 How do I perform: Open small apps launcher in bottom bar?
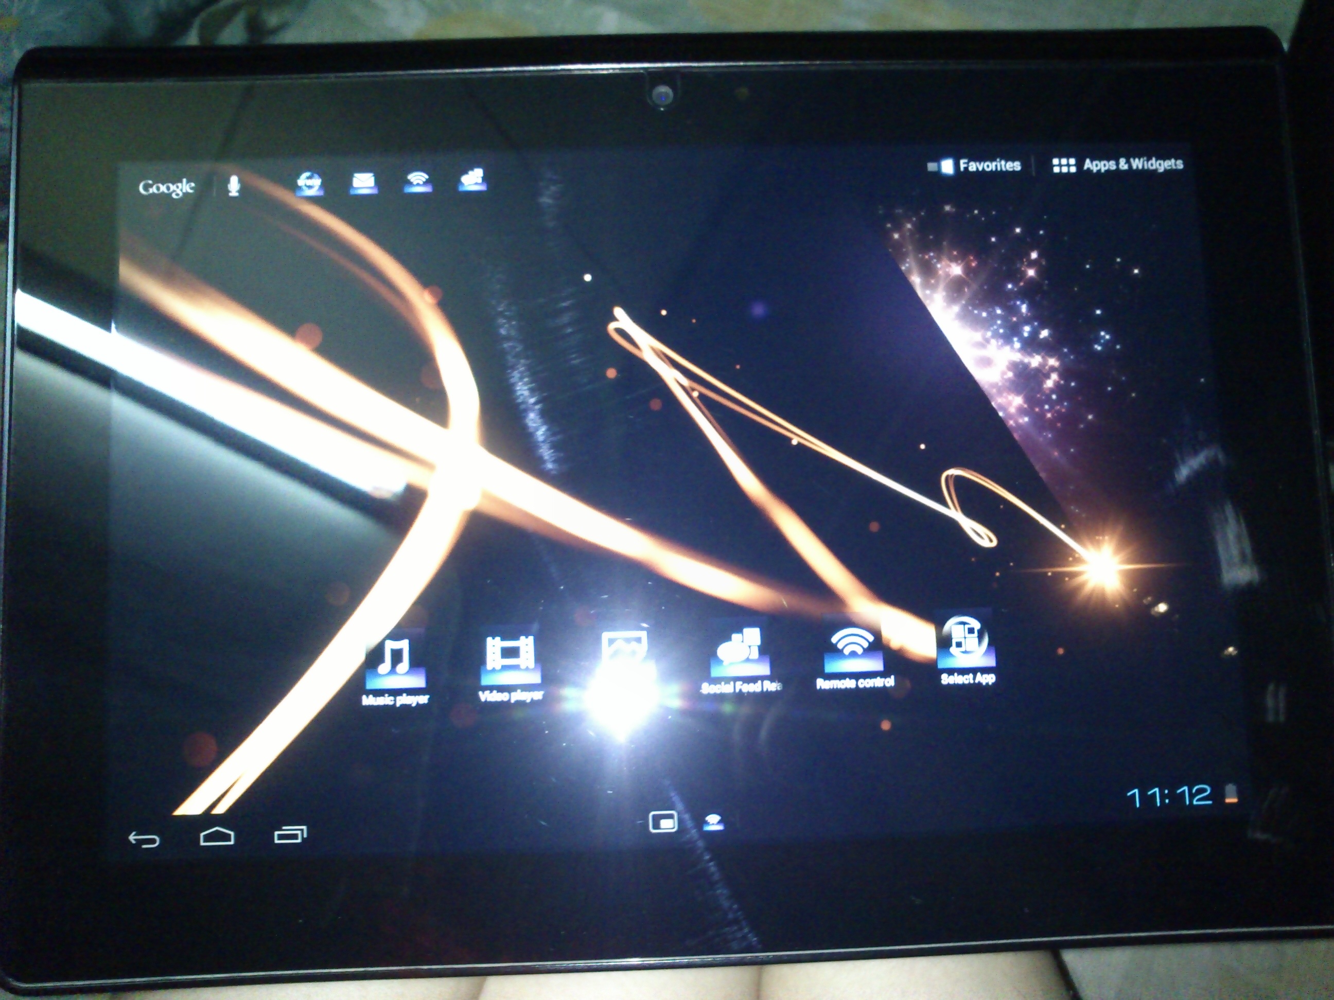pos(663,822)
